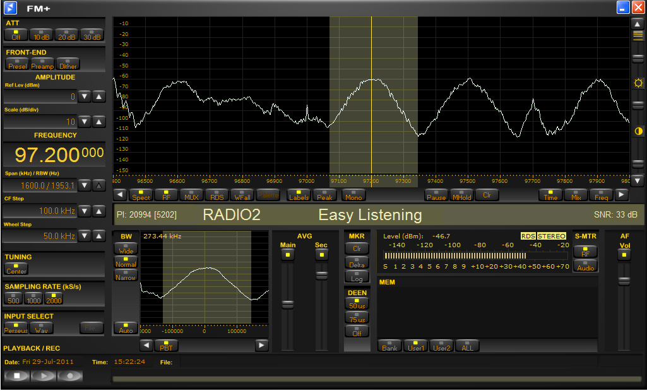Start playback with the play button
Image resolution: width=647 pixels, height=391 pixels.
click(x=43, y=375)
